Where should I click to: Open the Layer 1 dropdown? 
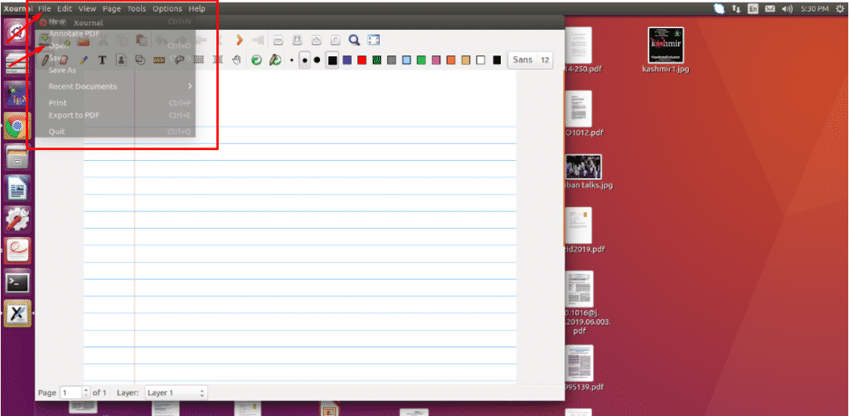pyautogui.click(x=175, y=392)
